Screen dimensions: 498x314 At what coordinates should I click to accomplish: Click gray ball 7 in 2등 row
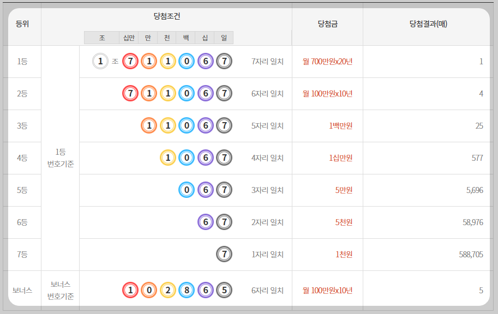[x=224, y=93]
